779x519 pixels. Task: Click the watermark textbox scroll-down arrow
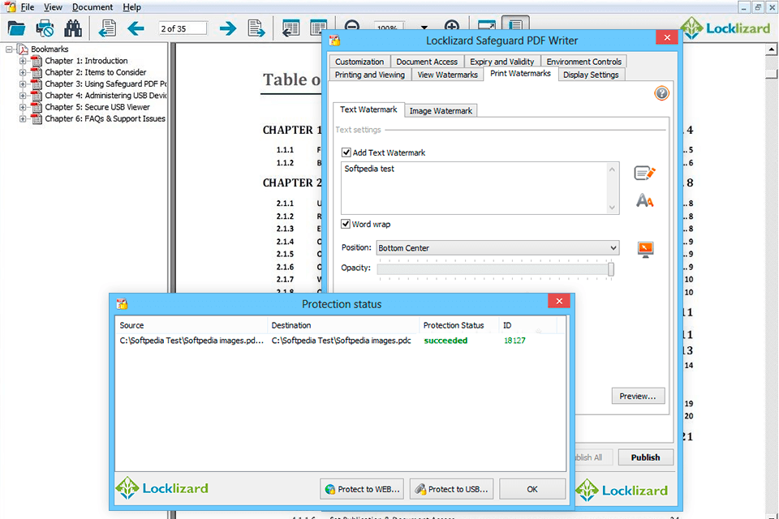click(x=612, y=208)
